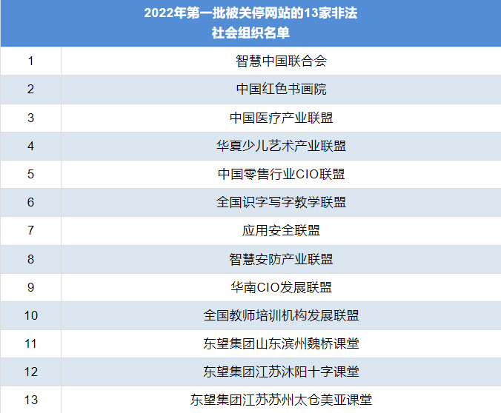Select the cell '中国红色书画院'

[x=281, y=90]
